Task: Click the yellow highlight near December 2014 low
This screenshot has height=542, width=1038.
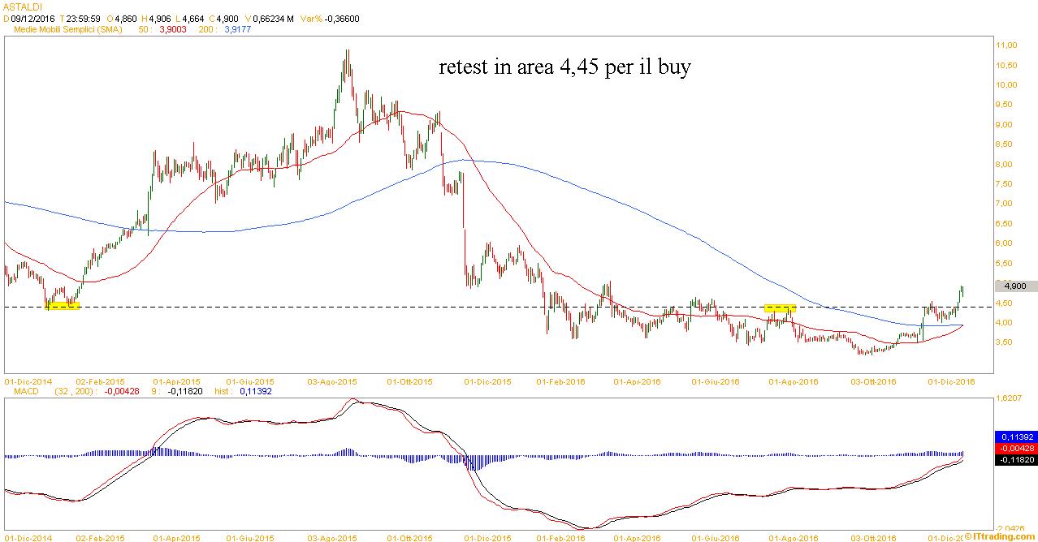Action: [x=63, y=307]
